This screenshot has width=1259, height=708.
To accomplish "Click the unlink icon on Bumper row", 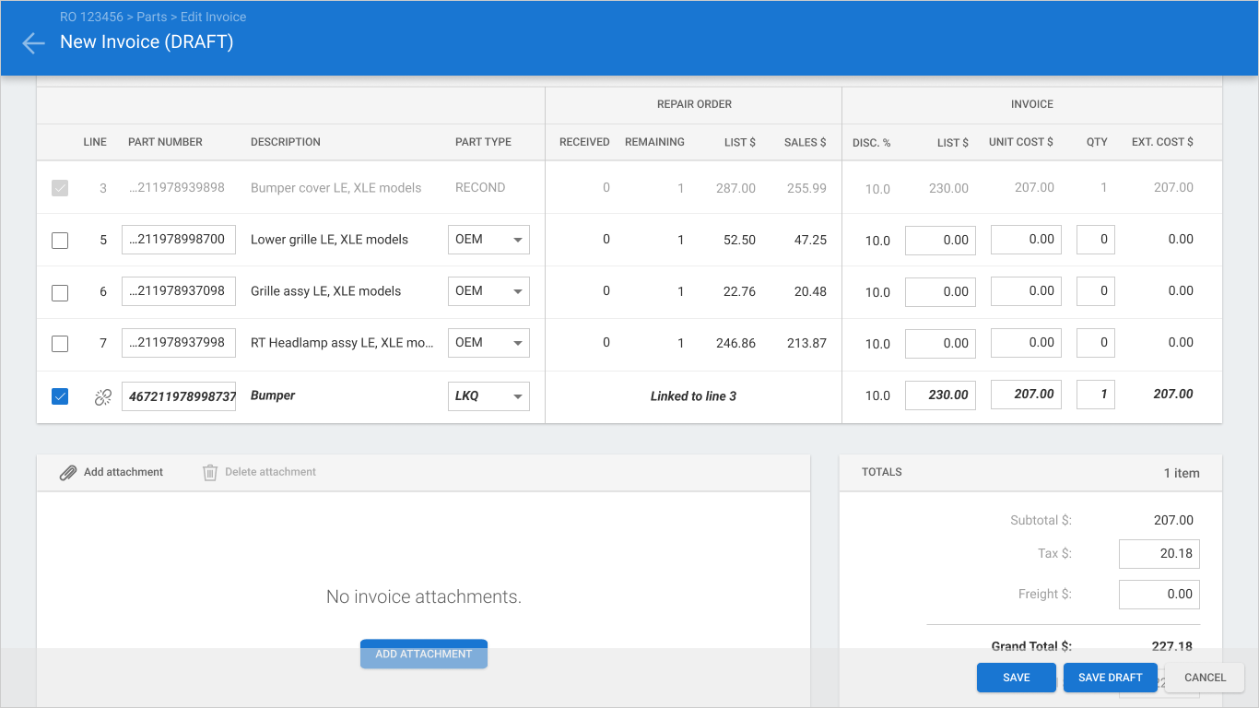I will (x=103, y=396).
